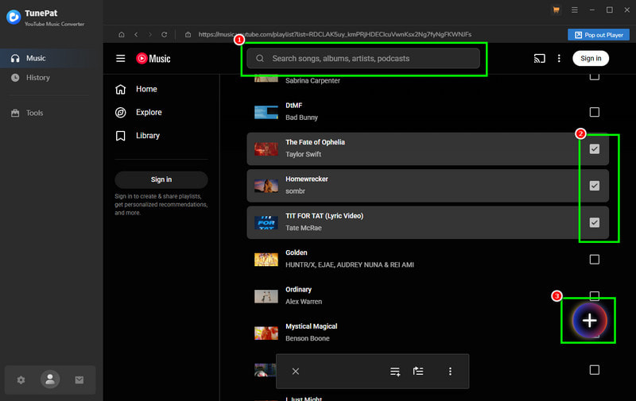Click the sombr artist name
Image resolution: width=636 pixels, height=401 pixels.
295,191
